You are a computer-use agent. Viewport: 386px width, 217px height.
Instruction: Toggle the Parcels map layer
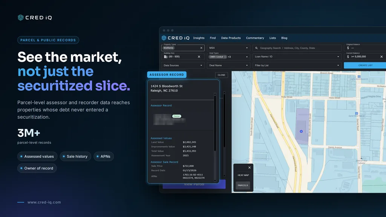pos(243,185)
